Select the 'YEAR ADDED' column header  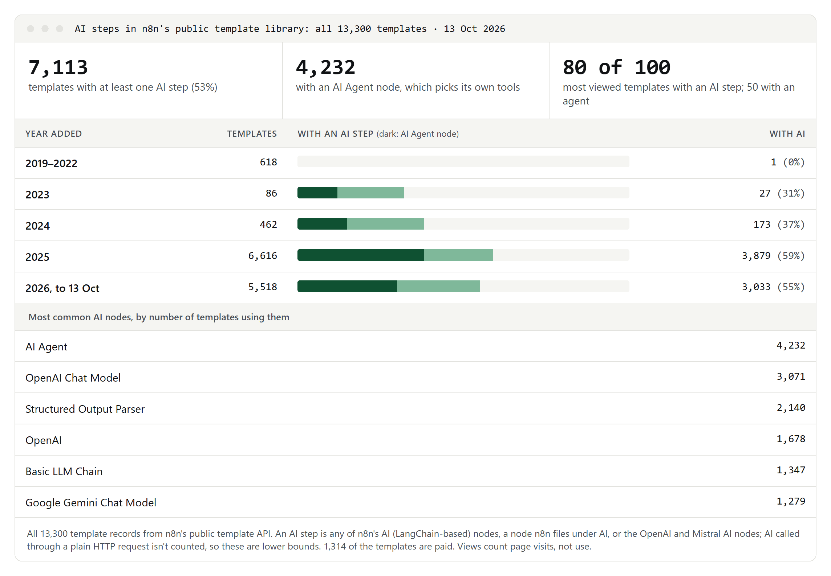point(54,134)
